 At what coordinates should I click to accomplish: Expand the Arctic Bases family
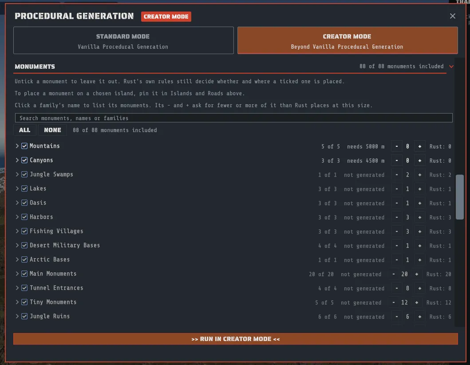point(17,259)
